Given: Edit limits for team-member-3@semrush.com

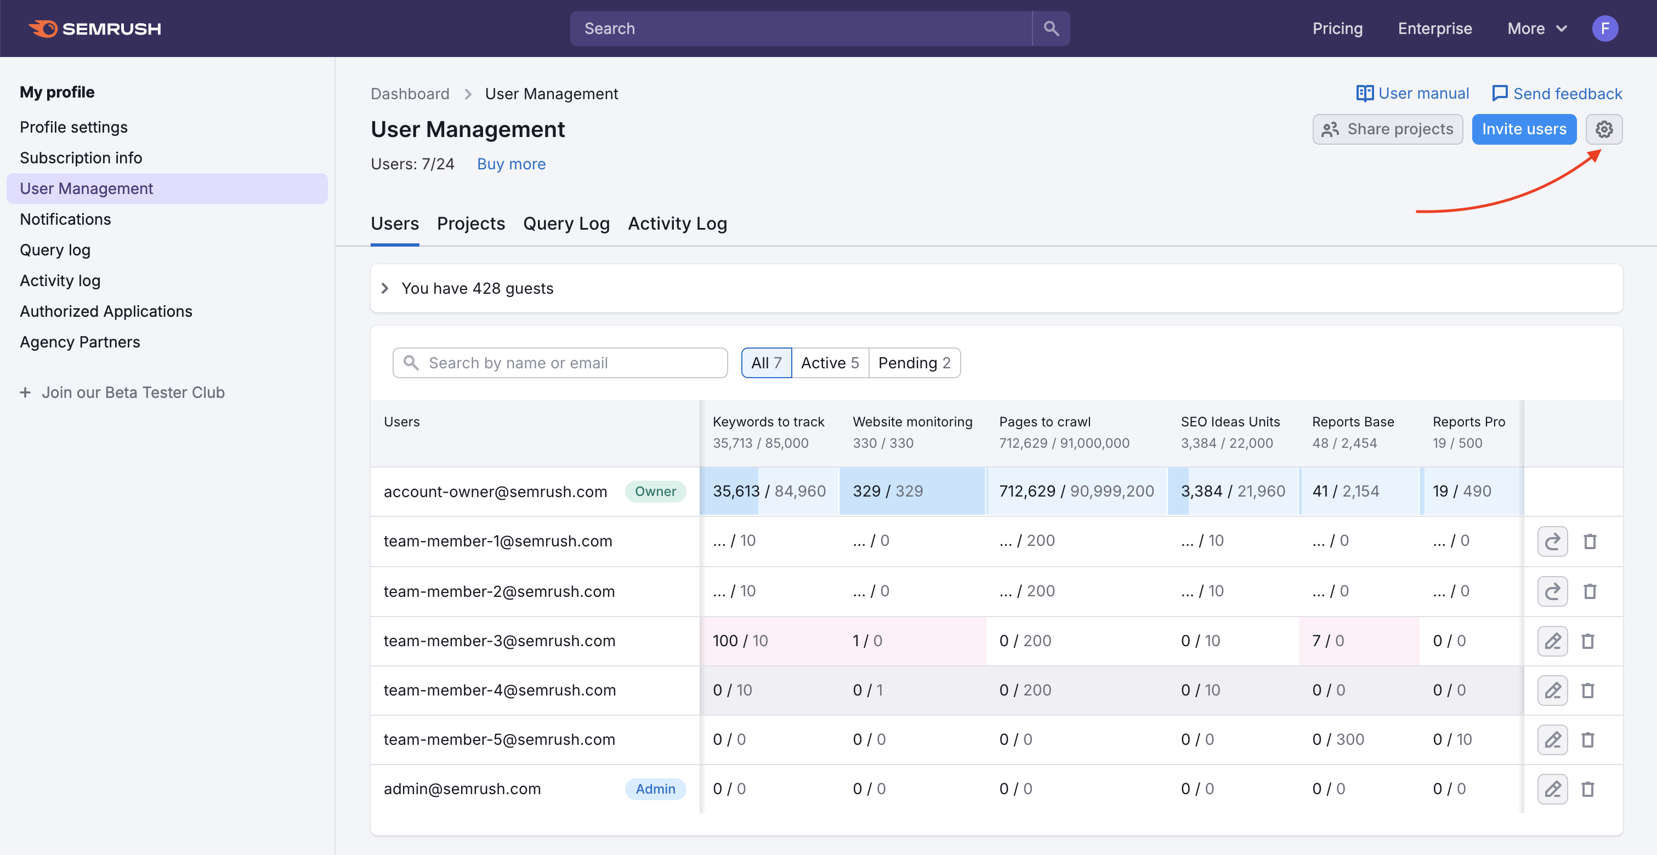Looking at the screenshot, I should (1552, 641).
